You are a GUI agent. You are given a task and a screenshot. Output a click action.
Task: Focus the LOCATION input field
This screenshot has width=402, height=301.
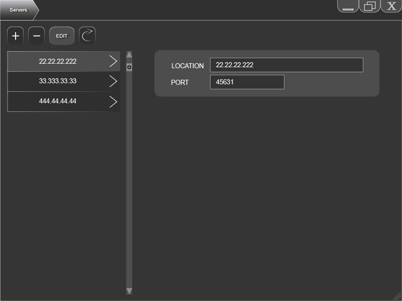pyautogui.click(x=286, y=65)
